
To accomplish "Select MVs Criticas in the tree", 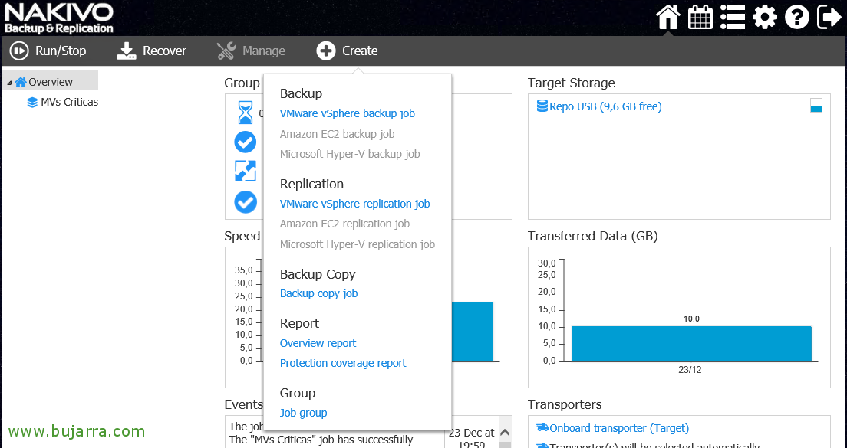I will tap(70, 102).
